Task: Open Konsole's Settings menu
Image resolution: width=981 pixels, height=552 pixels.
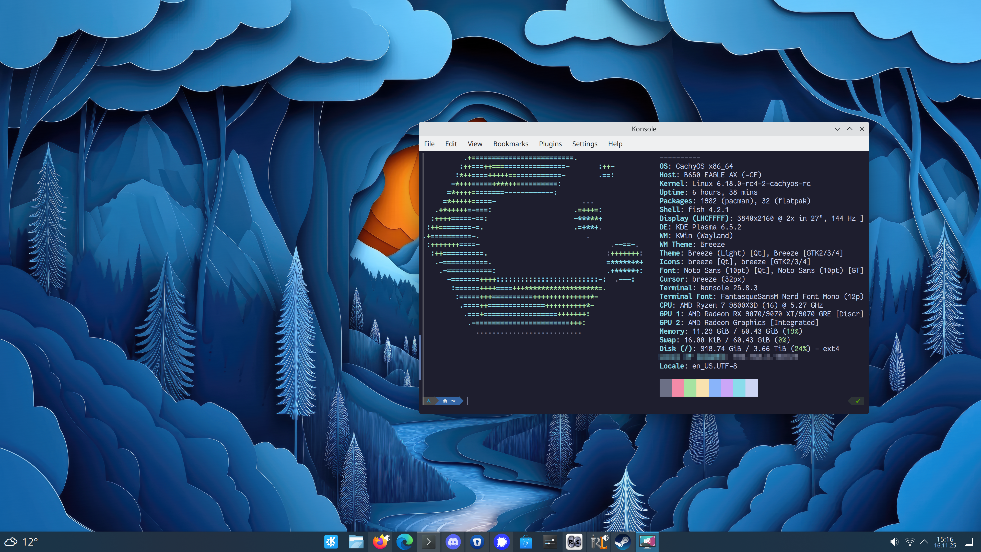Action: 585,144
